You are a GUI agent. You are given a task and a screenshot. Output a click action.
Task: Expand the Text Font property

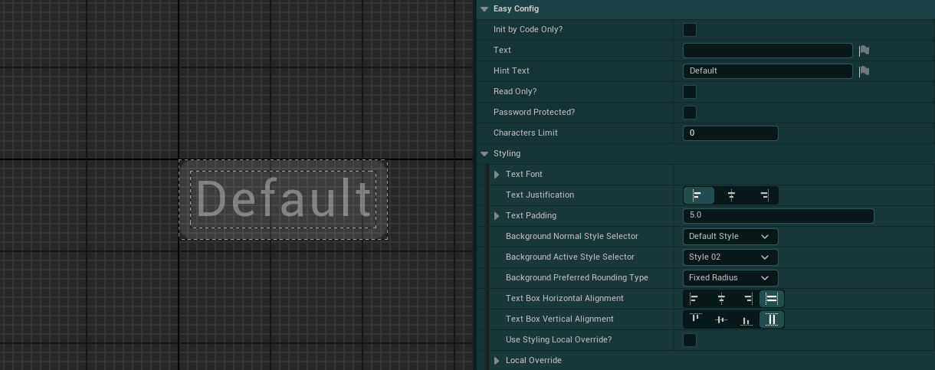497,175
